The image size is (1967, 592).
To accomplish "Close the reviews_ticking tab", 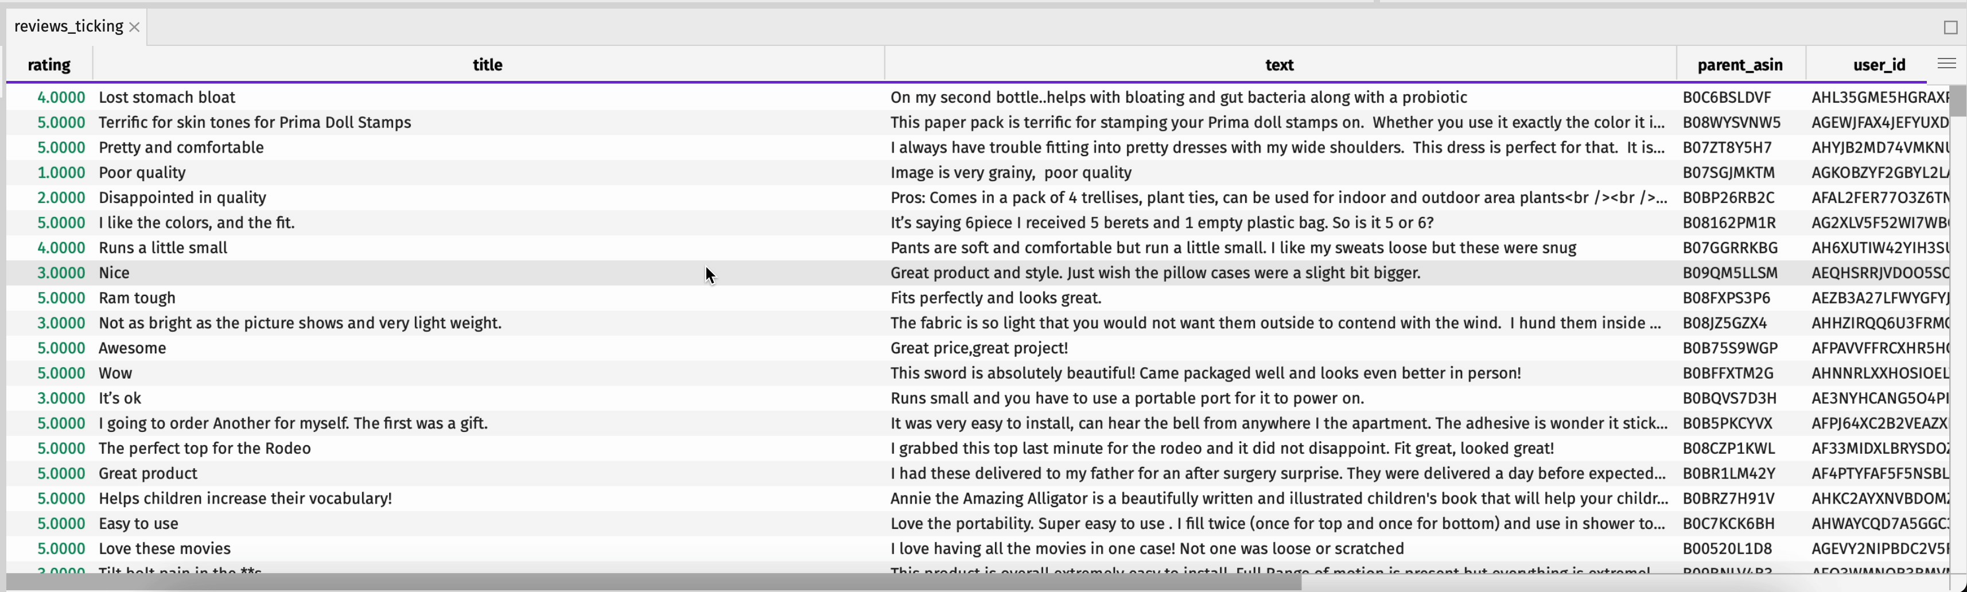I will [x=134, y=28].
